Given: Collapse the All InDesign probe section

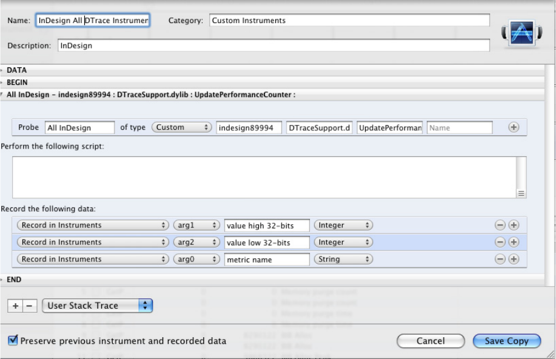Looking at the screenshot, I should (x=2, y=95).
